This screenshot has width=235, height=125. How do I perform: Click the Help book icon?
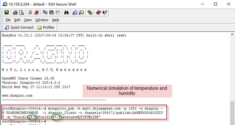point(98,12)
